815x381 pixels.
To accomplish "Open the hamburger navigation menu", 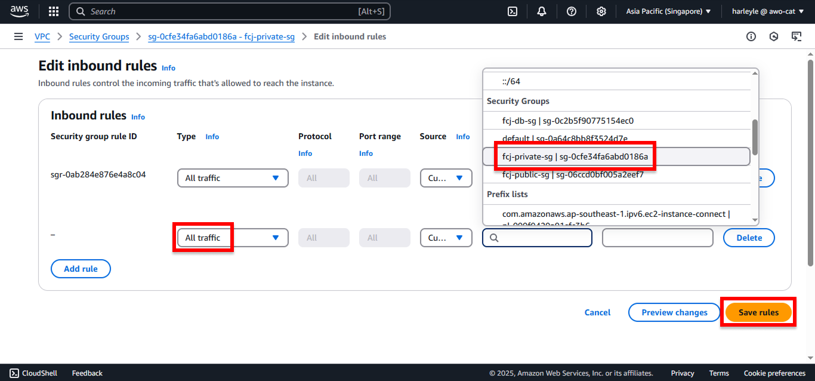I will (x=18, y=36).
